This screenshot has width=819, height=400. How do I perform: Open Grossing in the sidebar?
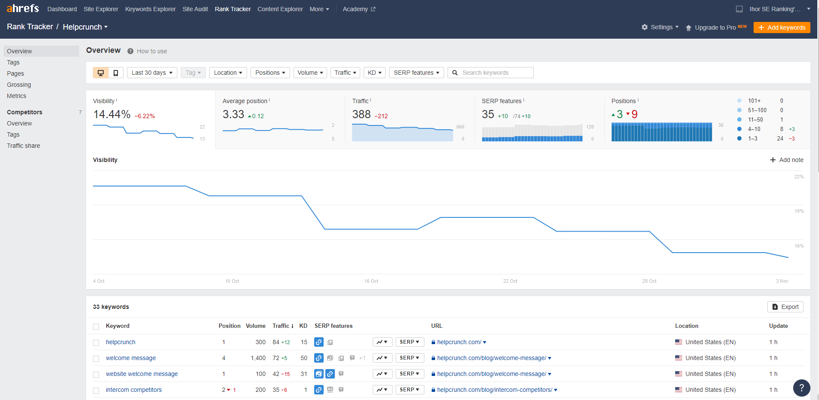point(19,85)
